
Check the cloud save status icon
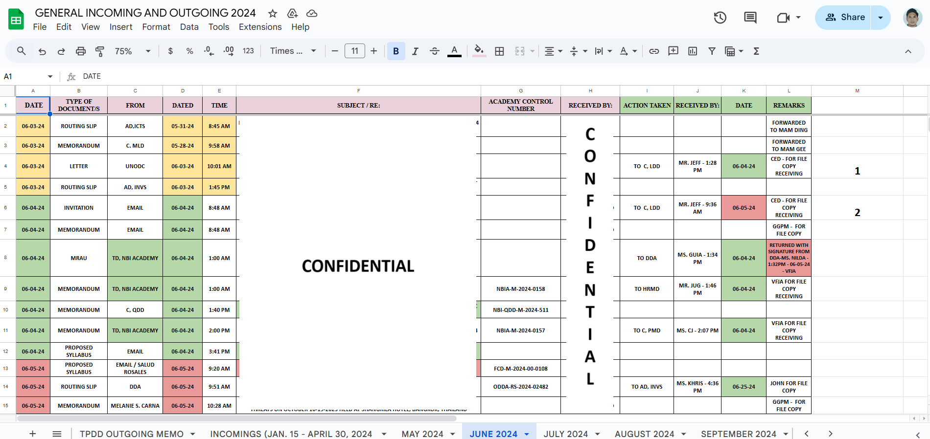coord(312,13)
